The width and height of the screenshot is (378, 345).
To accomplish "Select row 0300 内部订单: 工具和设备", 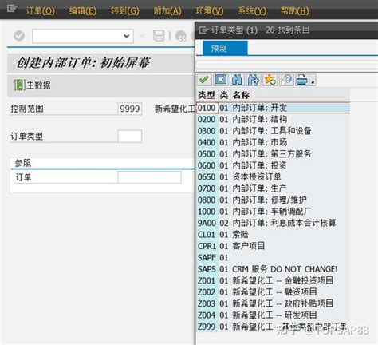I will (x=274, y=131).
